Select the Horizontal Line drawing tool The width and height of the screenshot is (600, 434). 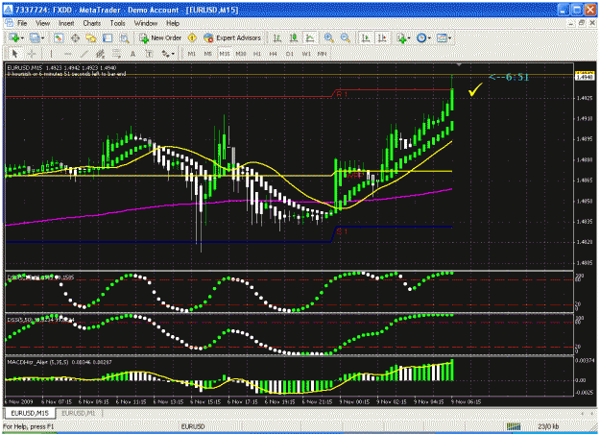pyautogui.click(x=67, y=54)
